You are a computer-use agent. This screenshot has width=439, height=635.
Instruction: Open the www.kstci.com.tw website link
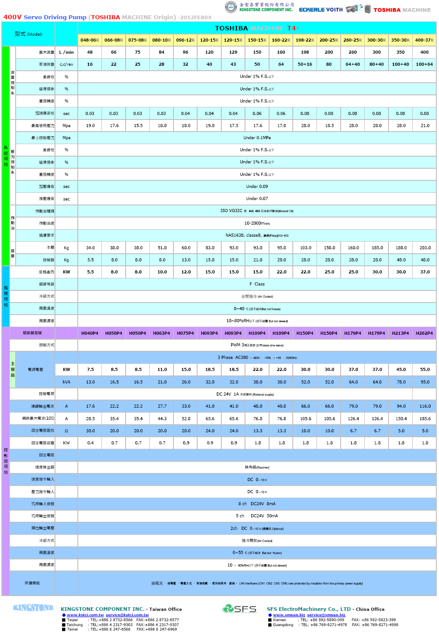[x=85, y=615]
